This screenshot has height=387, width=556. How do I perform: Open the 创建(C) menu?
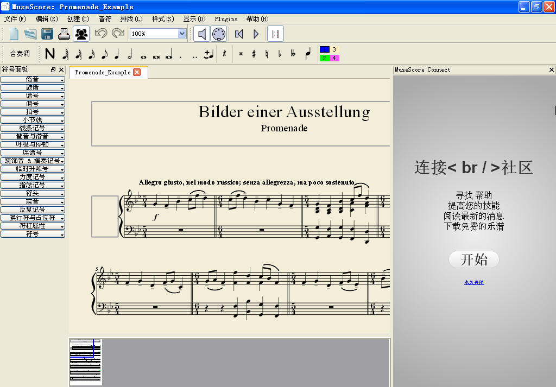click(x=78, y=19)
